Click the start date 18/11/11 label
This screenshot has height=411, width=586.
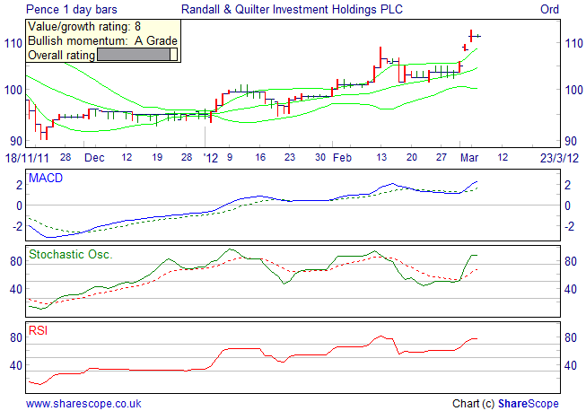[x=27, y=158]
